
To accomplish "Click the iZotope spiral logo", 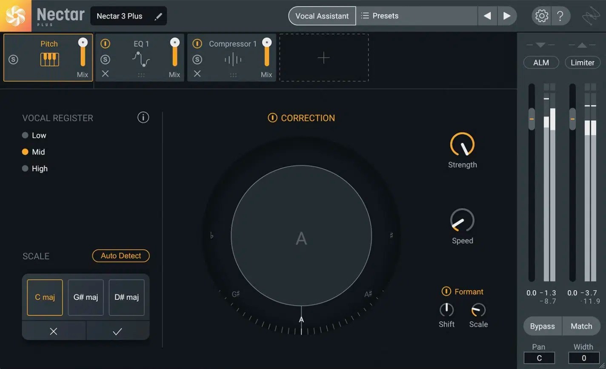I will coord(16,16).
